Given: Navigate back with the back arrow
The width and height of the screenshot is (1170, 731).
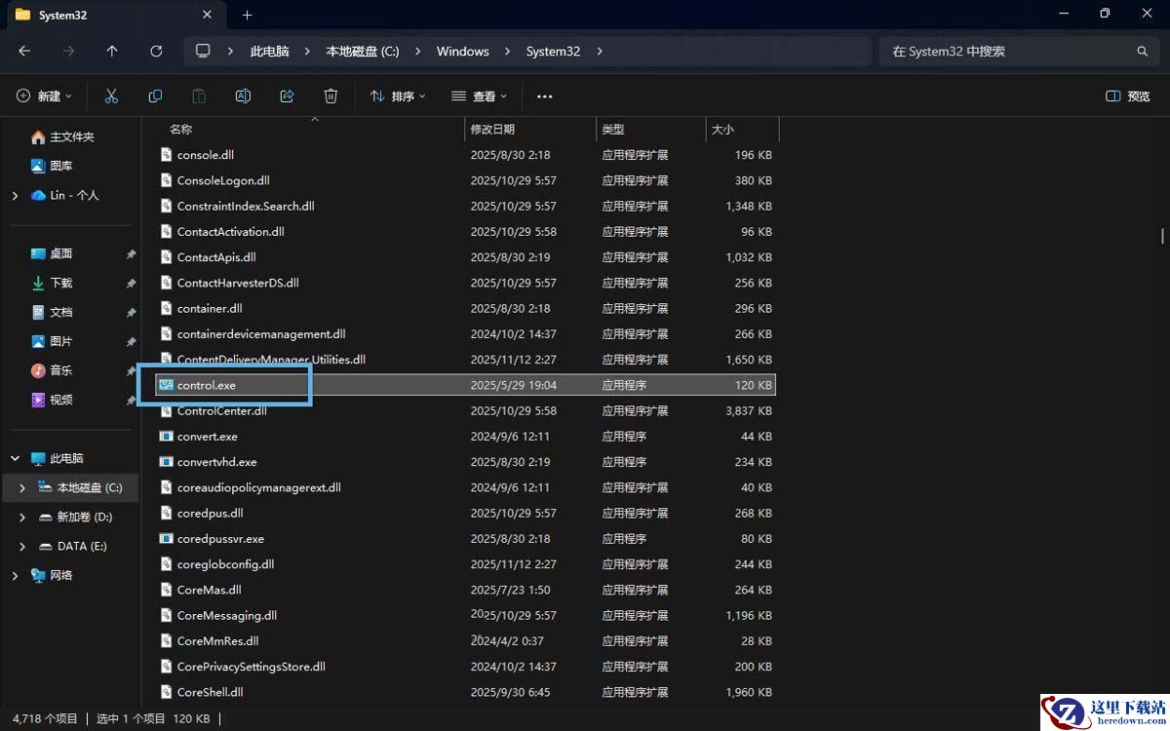Looking at the screenshot, I should tap(24, 52).
